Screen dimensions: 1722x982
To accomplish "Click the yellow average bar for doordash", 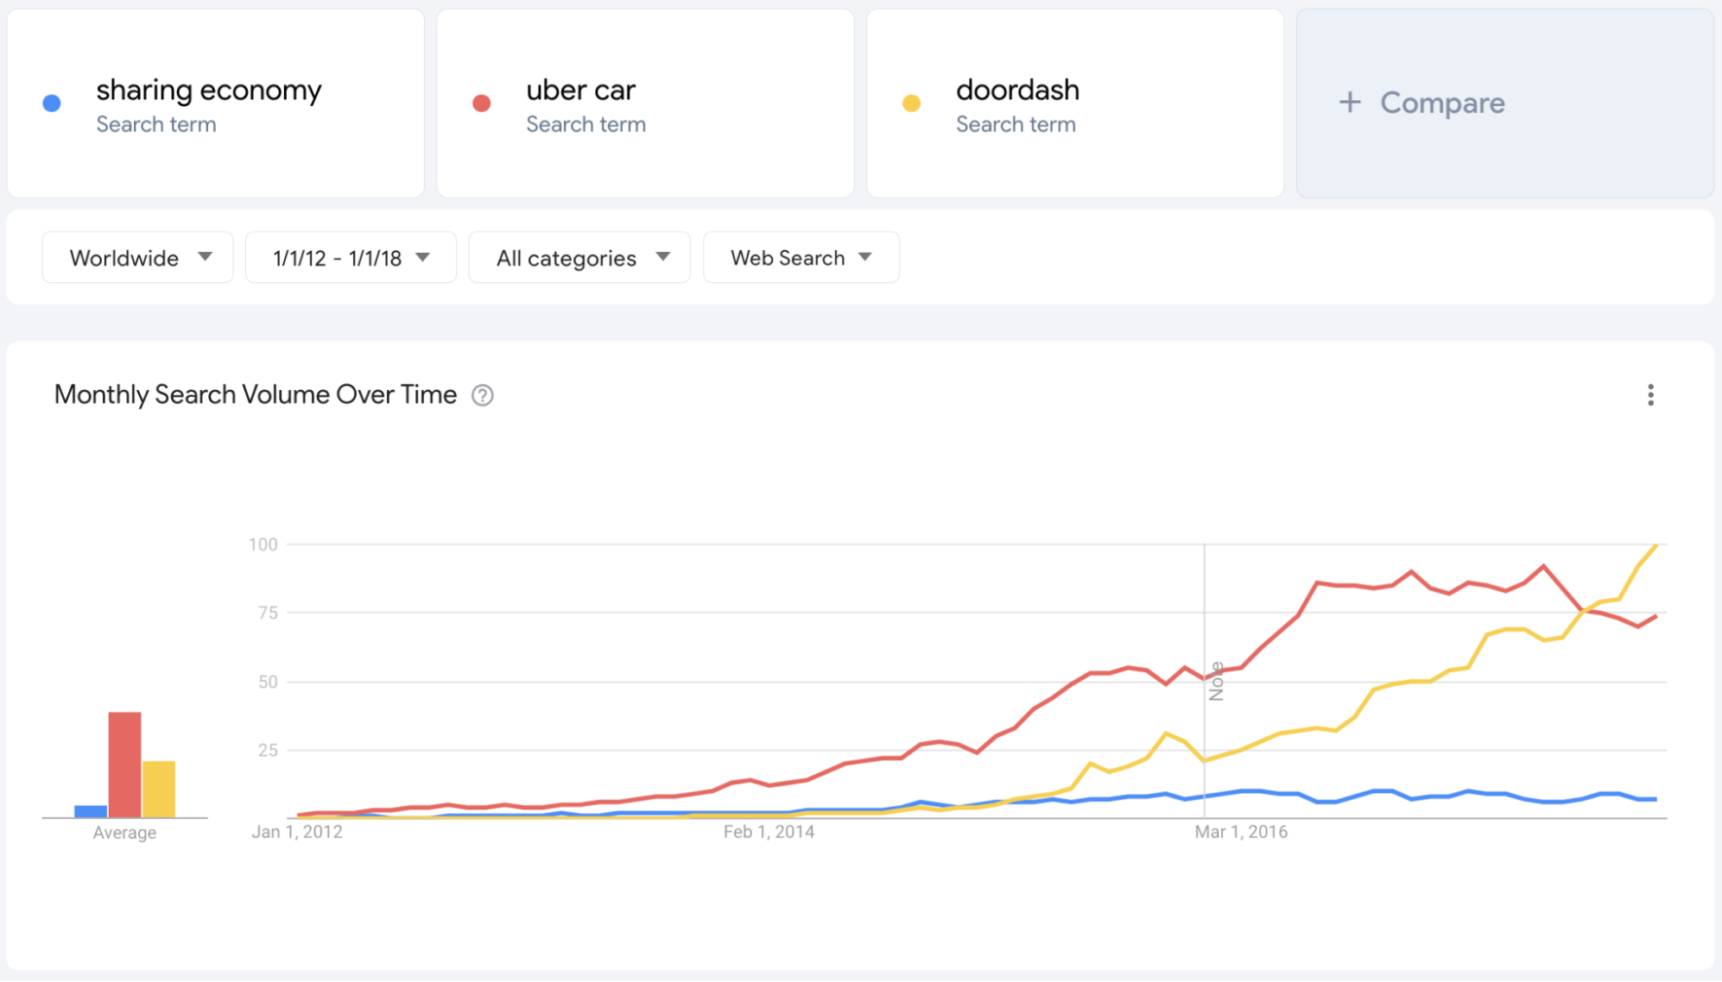I will tap(159, 789).
